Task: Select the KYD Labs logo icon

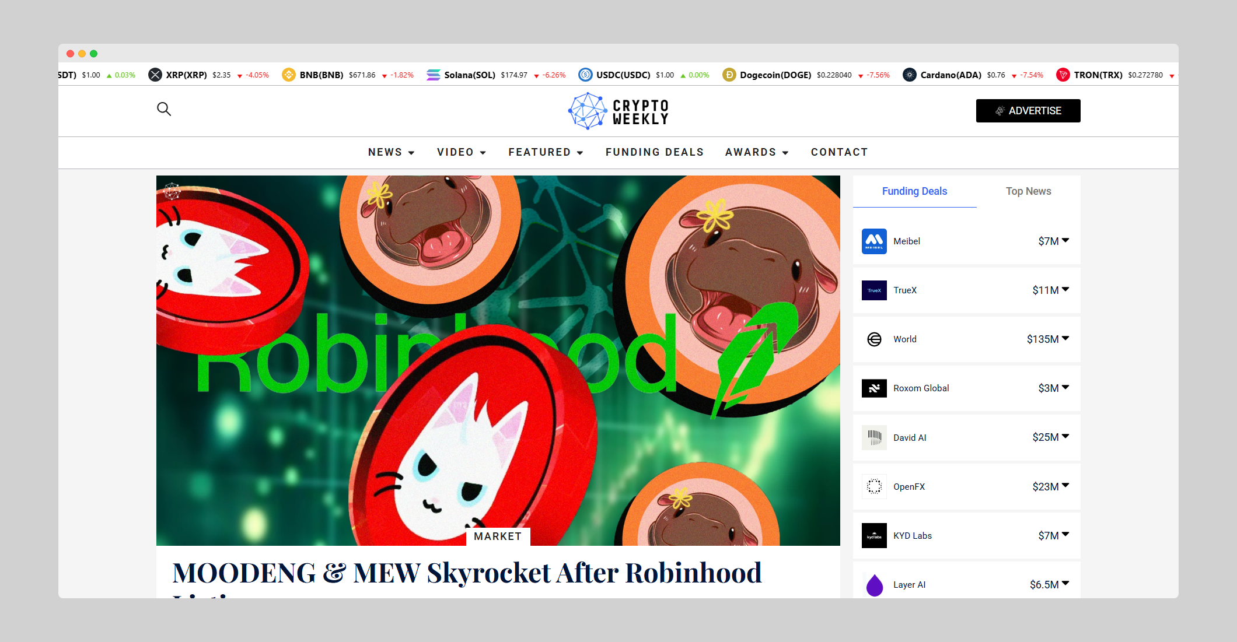Action: click(x=873, y=535)
